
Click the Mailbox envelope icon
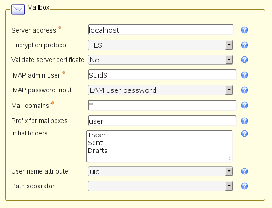pos(18,9)
